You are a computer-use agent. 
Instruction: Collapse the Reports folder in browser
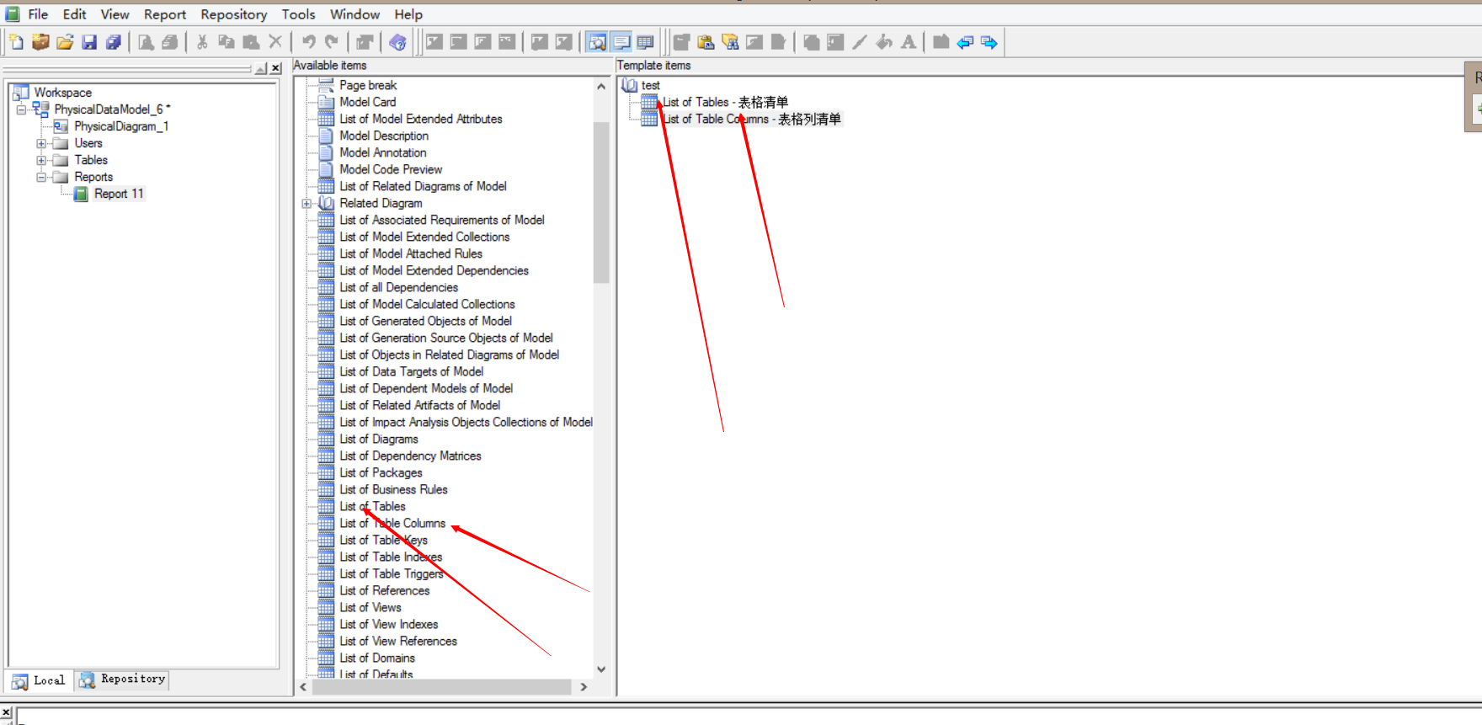tap(41, 177)
